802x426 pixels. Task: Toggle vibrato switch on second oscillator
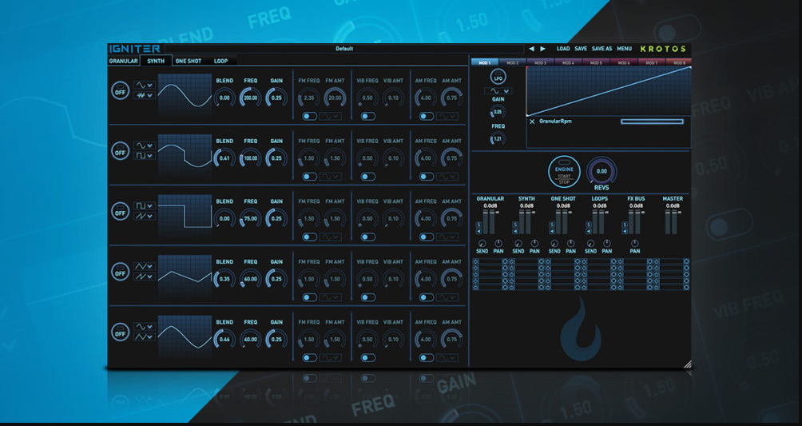(x=367, y=177)
